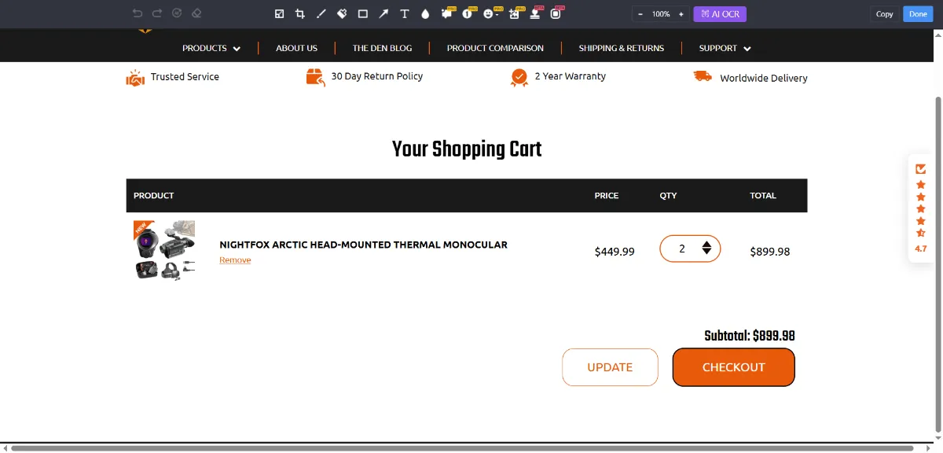
Task: Select the line drawing tool
Action: [321, 13]
